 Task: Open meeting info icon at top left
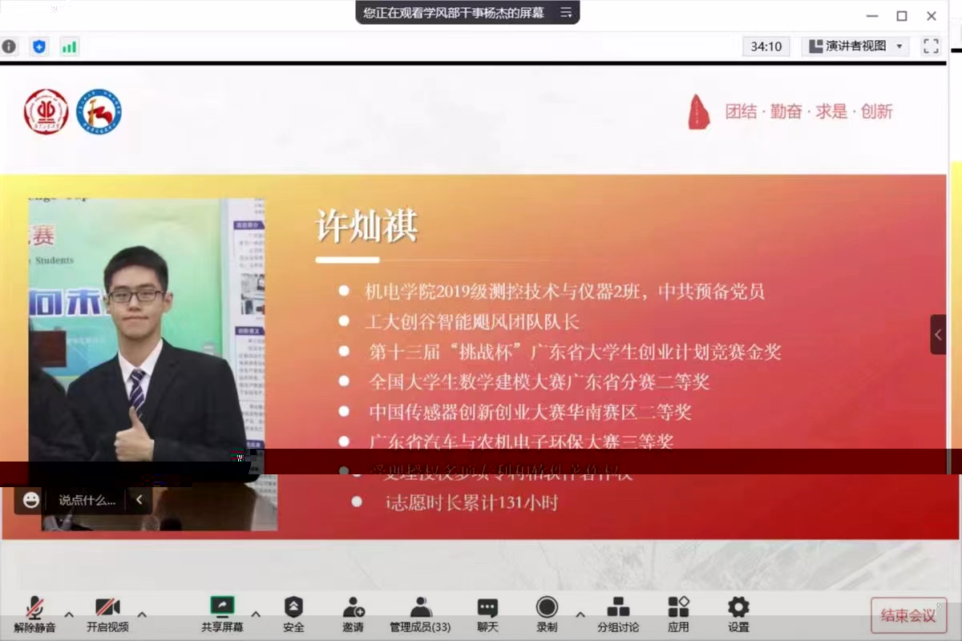9,46
